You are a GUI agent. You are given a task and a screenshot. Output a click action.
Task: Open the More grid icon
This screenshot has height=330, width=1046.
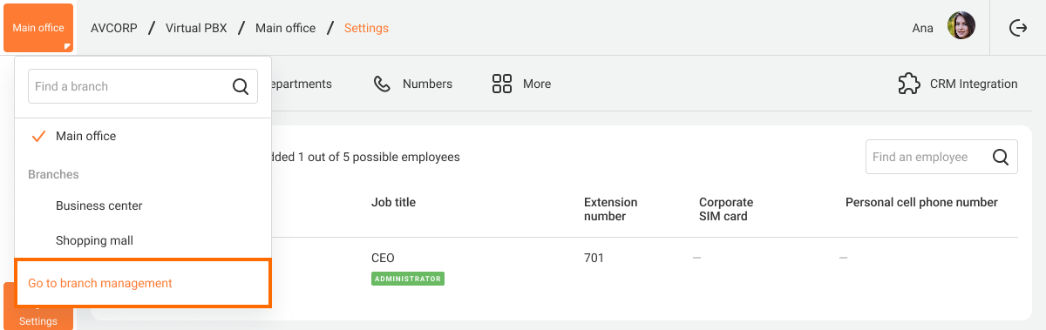(x=501, y=84)
